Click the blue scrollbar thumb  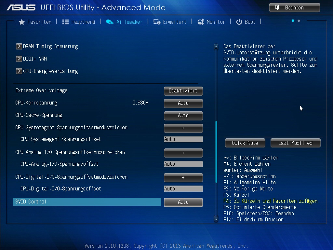click(216, 152)
